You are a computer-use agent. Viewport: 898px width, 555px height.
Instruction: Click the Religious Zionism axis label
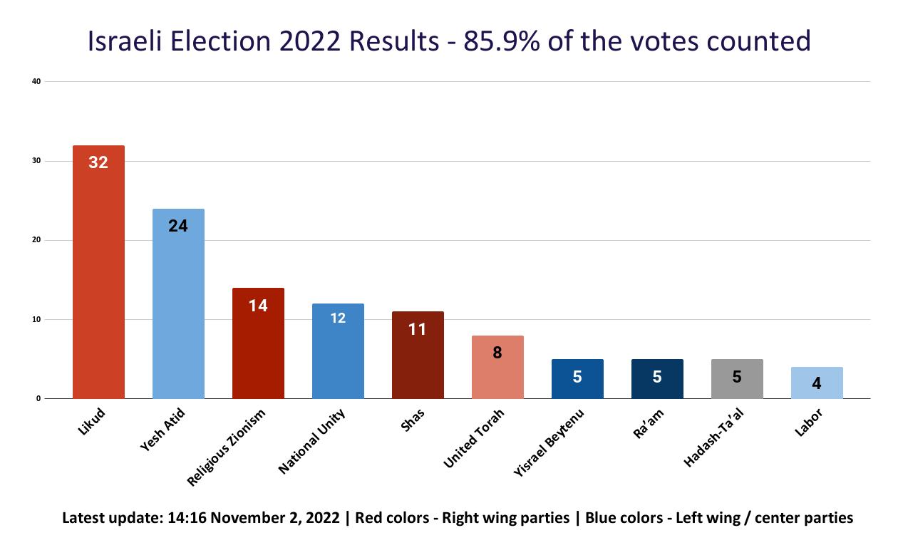227,448
